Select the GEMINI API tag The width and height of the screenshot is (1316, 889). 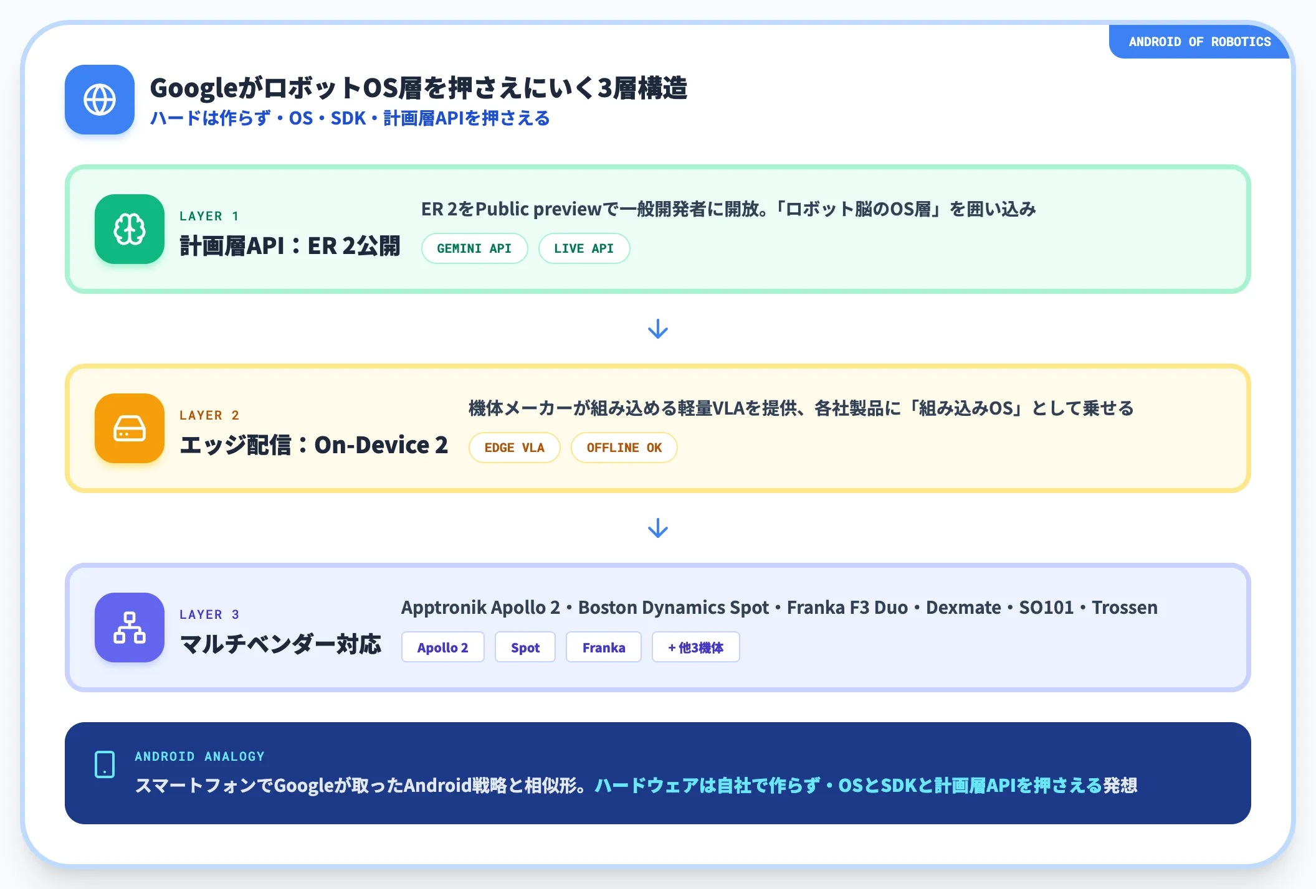474,248
